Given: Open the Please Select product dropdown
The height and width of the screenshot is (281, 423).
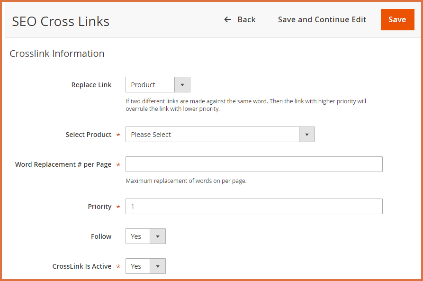Looking at the screenshot, I should pyautogui.click(x=212, y=135).
